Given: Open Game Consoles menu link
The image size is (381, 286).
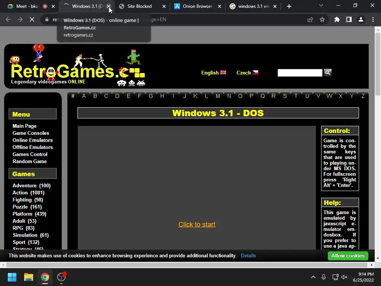Looking at the screenshot, I should click(31, 133).
